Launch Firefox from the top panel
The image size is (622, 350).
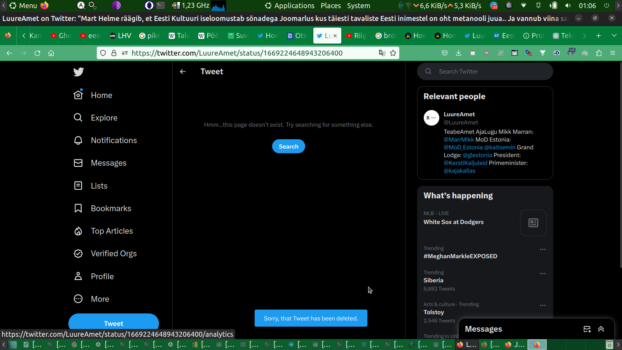tap(45, 5)
